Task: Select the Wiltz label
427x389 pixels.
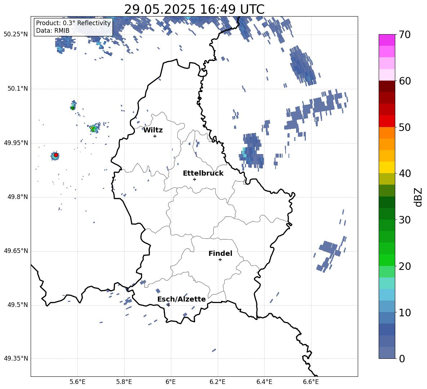Action: coord(153,130)
